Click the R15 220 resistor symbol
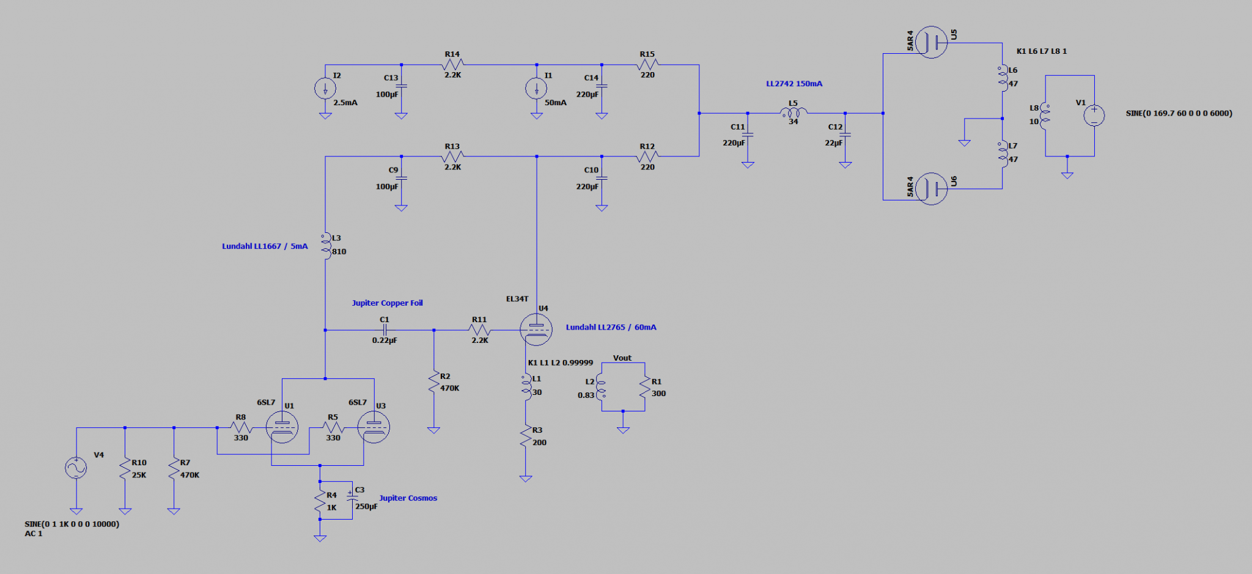Viewport: 1252px width, 574px height. (647, 64)
